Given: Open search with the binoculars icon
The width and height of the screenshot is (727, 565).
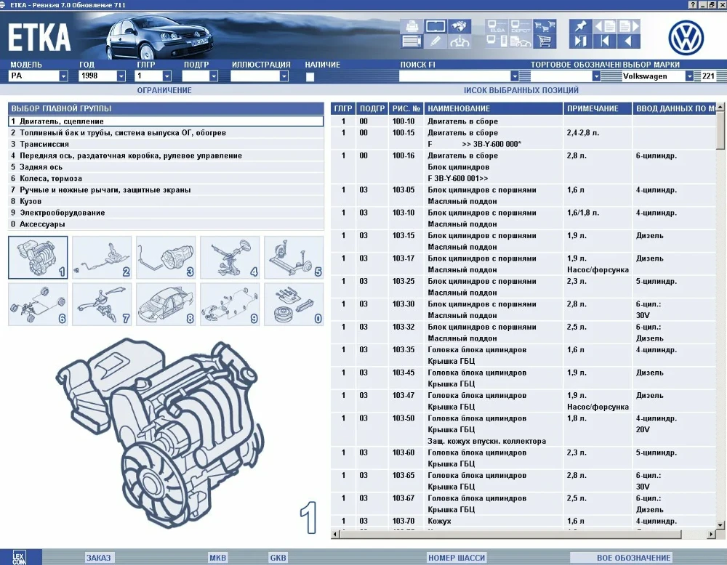Looking at the screenshot, I should tap(459, 26).
